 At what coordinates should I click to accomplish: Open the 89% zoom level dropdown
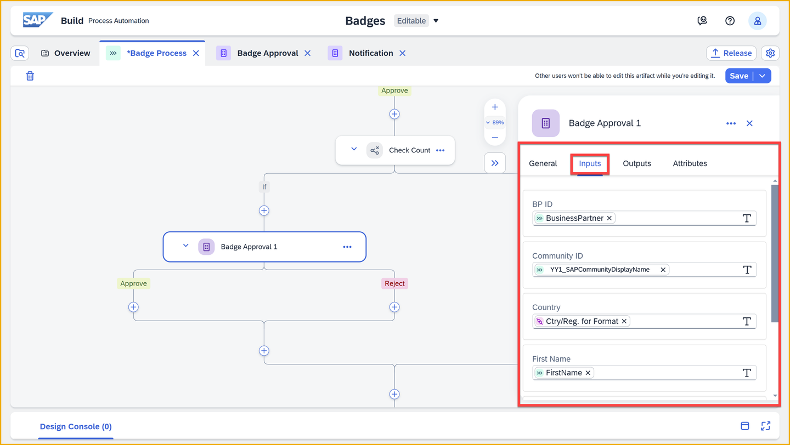click(495, 122)
